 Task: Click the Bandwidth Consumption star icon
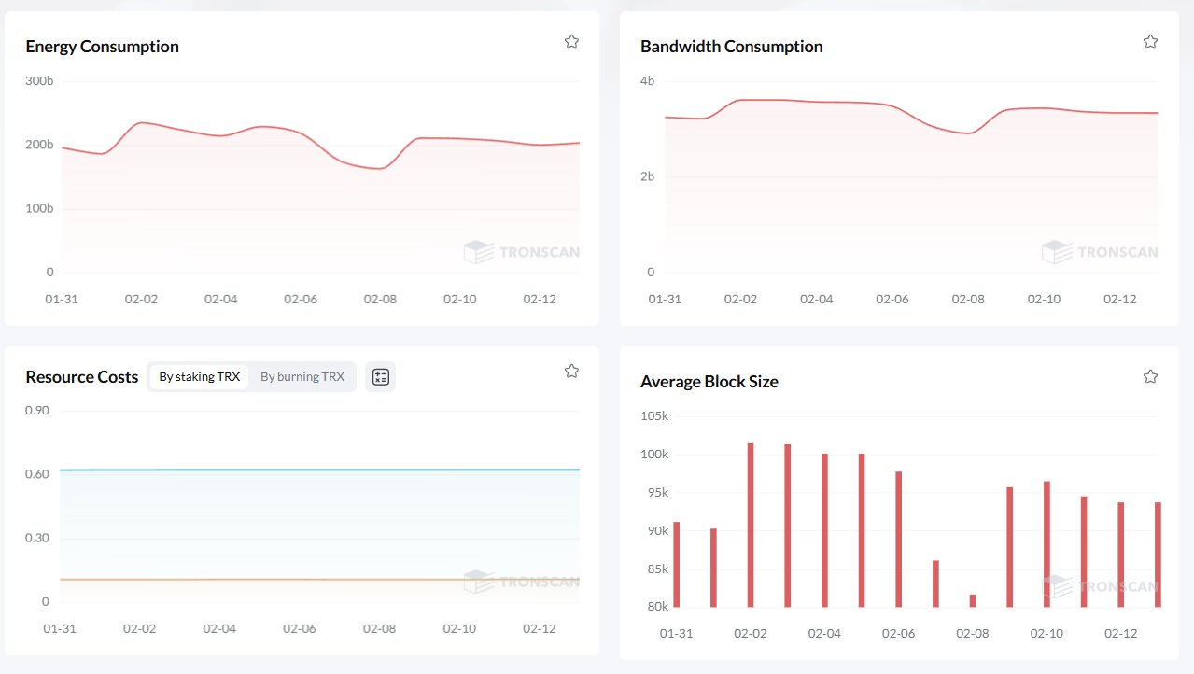click(1150, 41)
